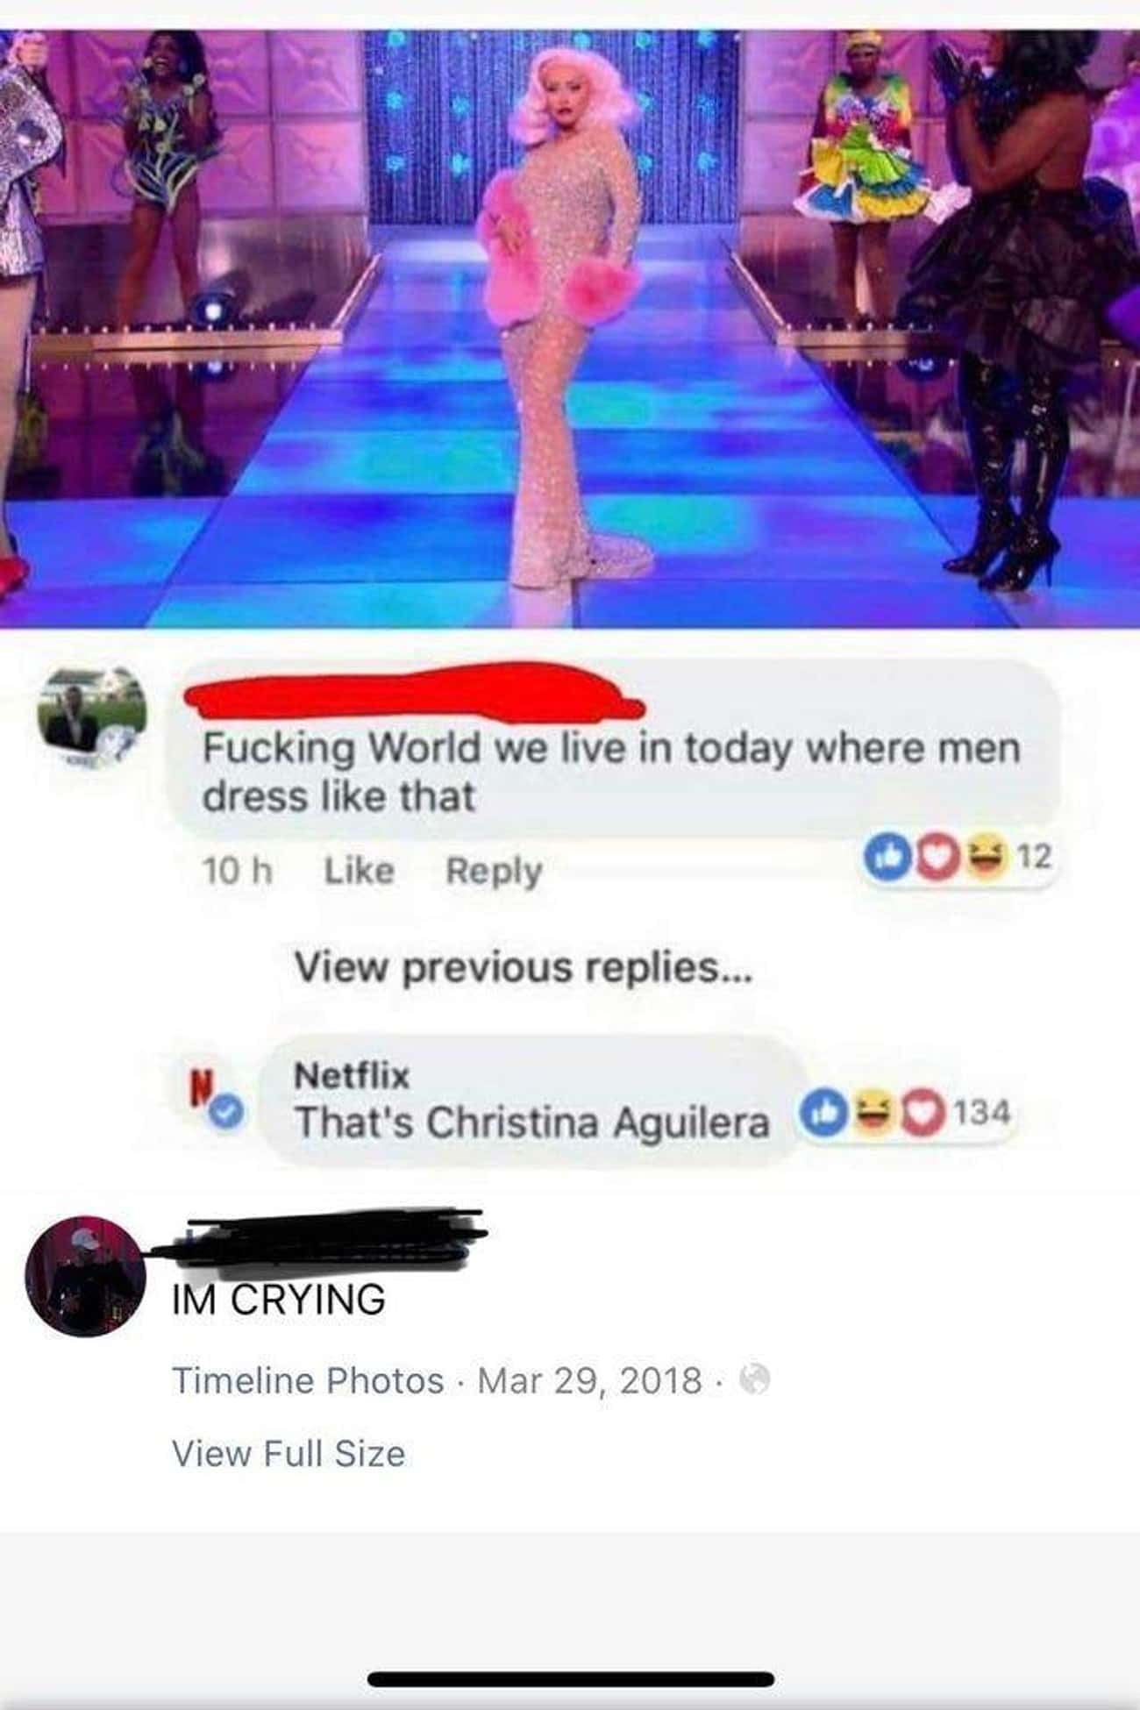Image resolution: width=1140 pixels, height=1710 pixels.
Task: Click the poster's round profile avatar
Action: [85, 1276]
